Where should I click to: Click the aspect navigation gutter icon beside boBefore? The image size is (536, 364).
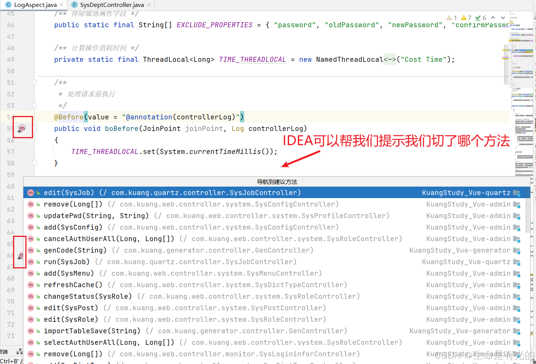point(22,129)
